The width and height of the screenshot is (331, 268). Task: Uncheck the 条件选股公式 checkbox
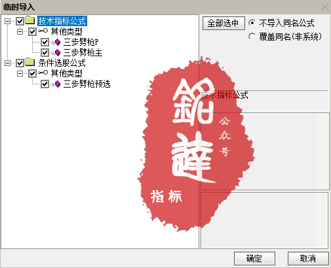(20, 63)
